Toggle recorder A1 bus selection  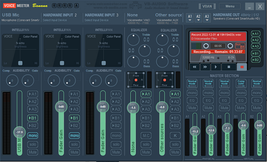tap(256, 34)
